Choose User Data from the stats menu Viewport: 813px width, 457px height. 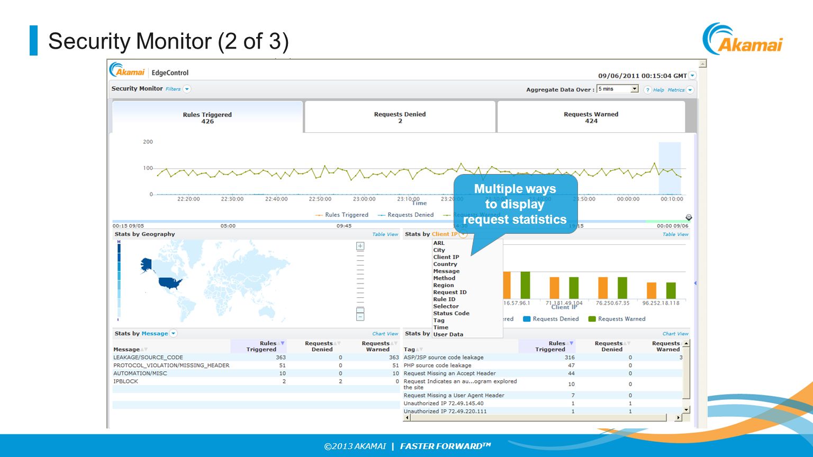(448, 334)
